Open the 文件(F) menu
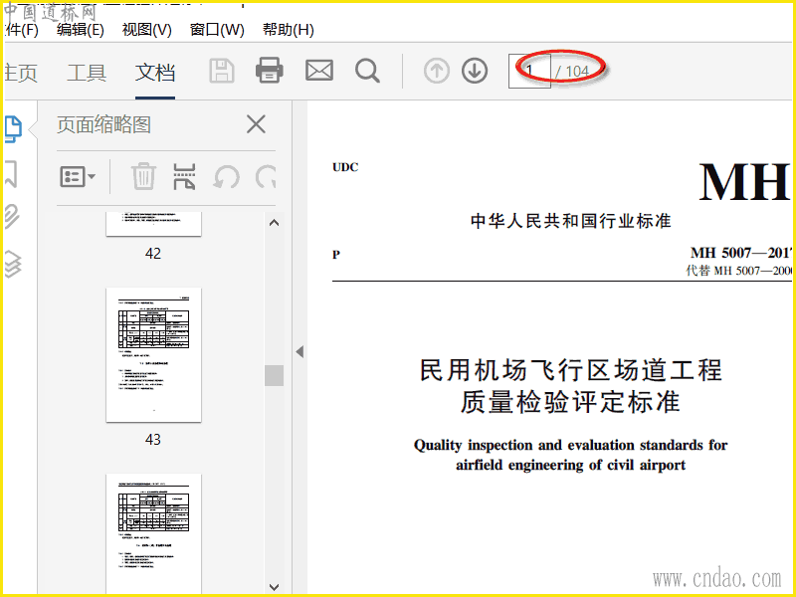796x597 pixels. [x=21, y=30]
